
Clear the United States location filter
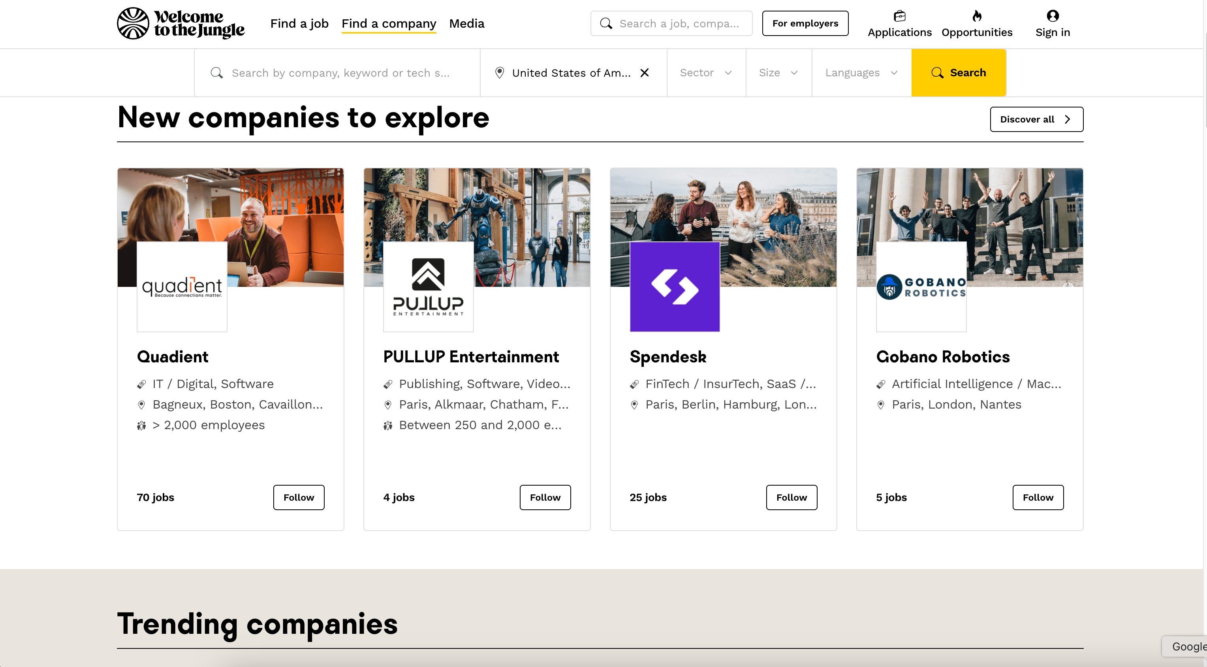644,73
